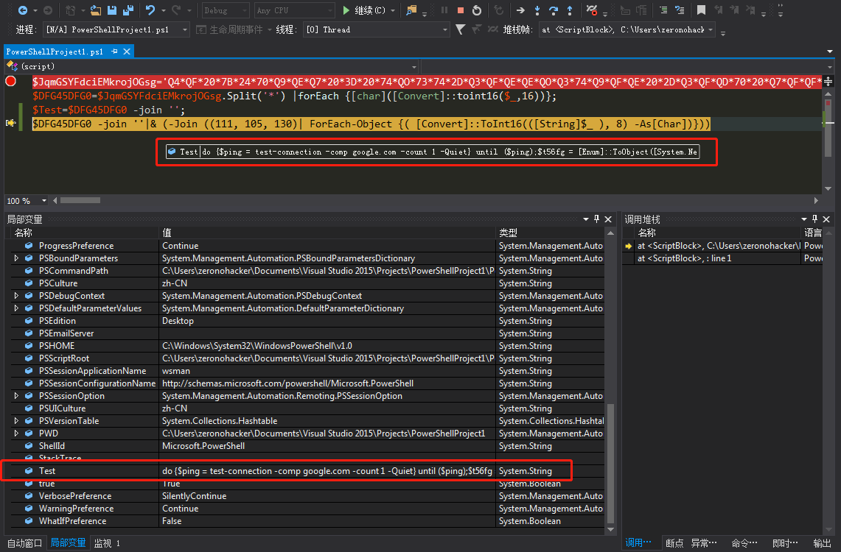Screen dimensions: 841x552
Task: Click the Show Next Statement arrow
Action: 520,10
